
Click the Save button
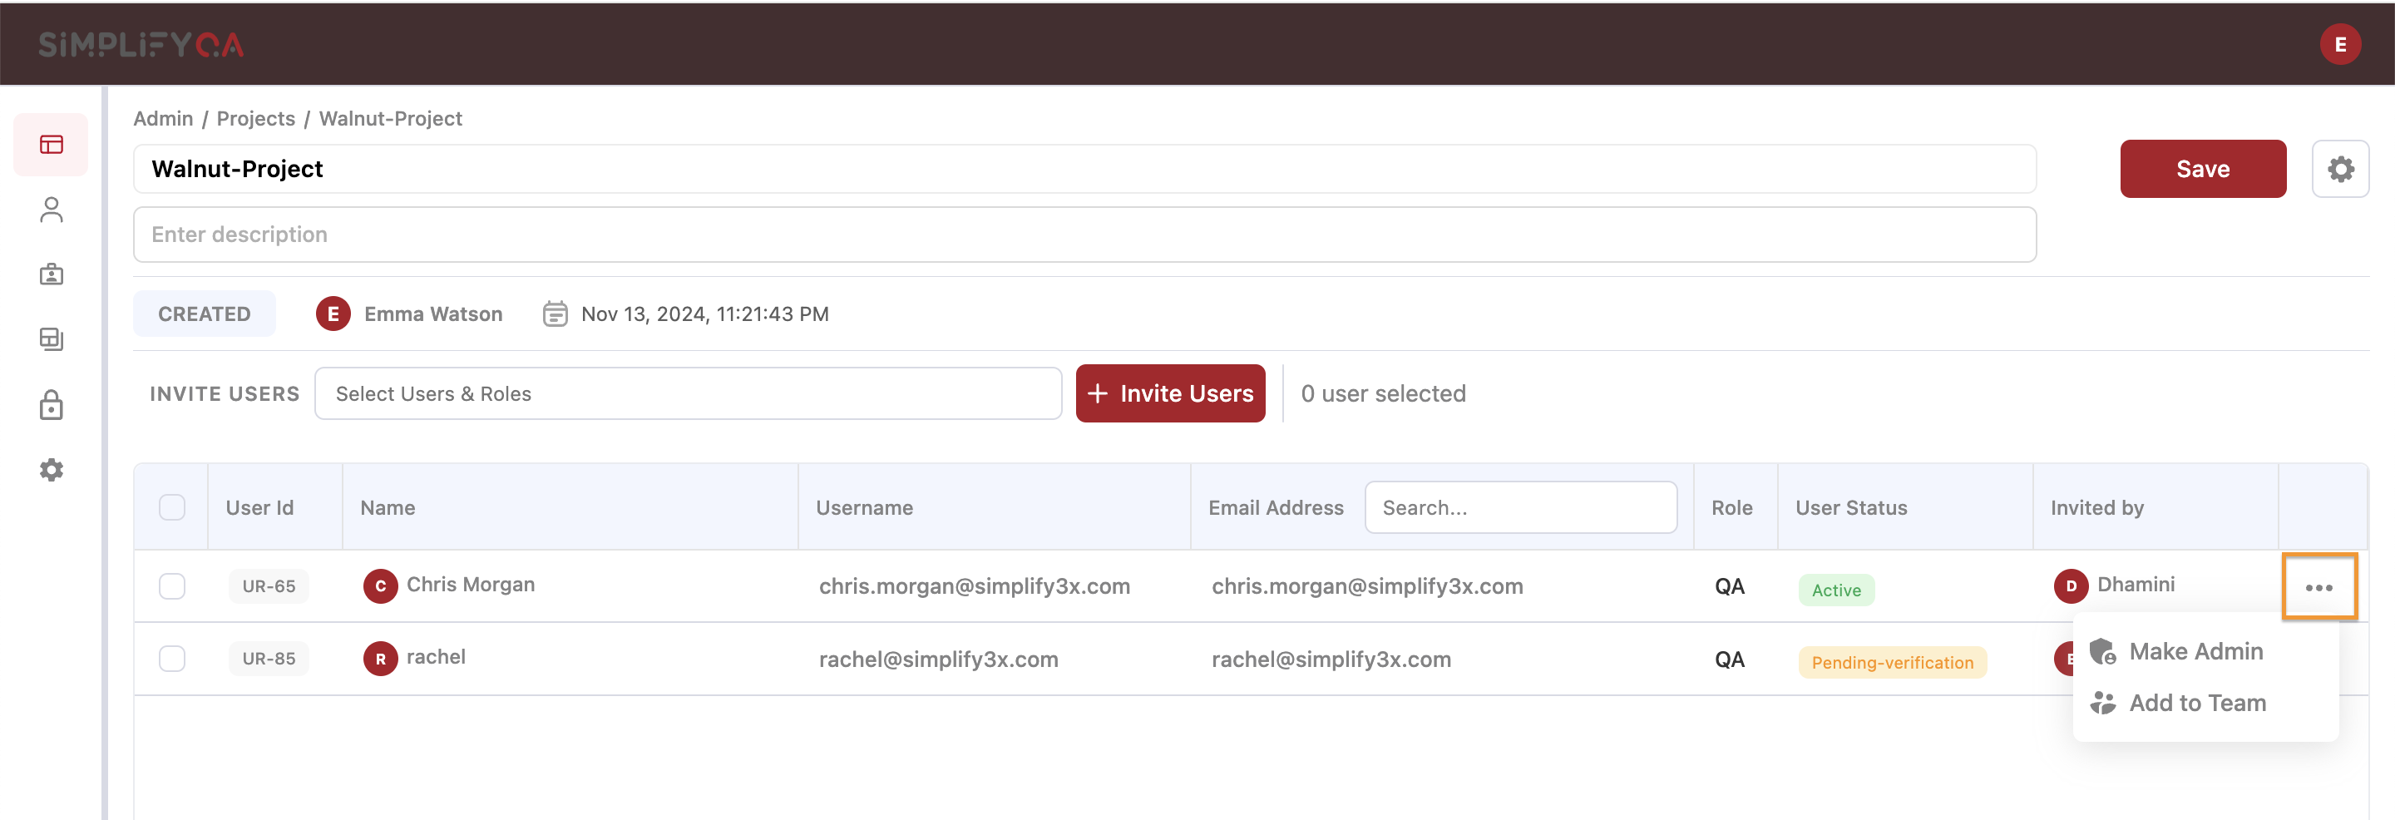(2203, 169)
